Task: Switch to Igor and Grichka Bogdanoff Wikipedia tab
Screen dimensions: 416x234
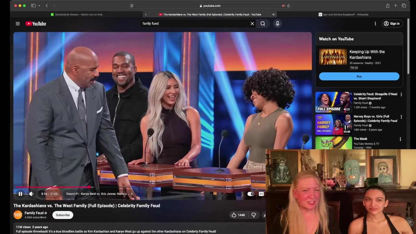Action: point(343,14)
